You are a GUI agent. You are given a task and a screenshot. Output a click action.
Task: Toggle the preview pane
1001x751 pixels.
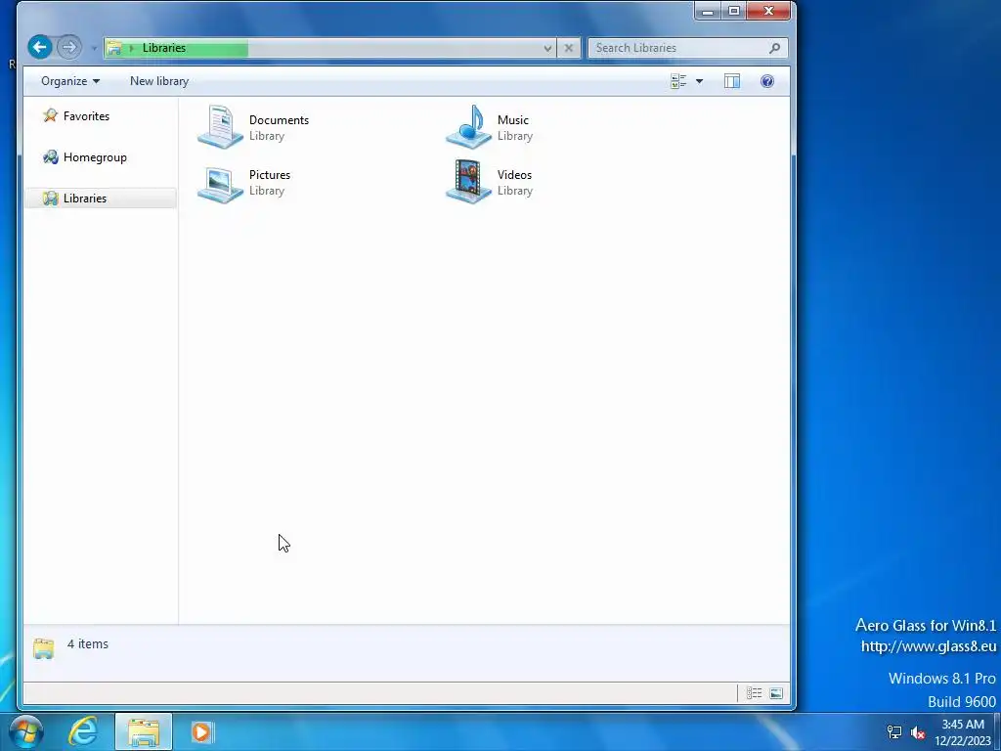731,81
